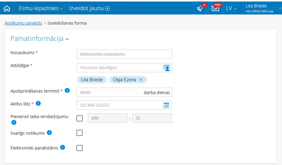
Task: Open the Esmu iepazinies menu
Action: click(40, 8)
